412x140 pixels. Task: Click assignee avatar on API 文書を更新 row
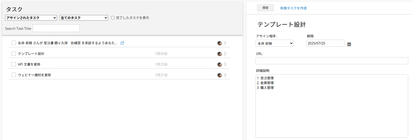tap(220, 65)
